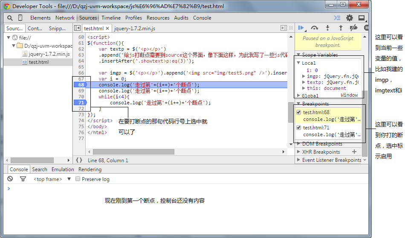Screen dimensions: 405x238
Task: Resume script execution
Action: tap(301, 28)
